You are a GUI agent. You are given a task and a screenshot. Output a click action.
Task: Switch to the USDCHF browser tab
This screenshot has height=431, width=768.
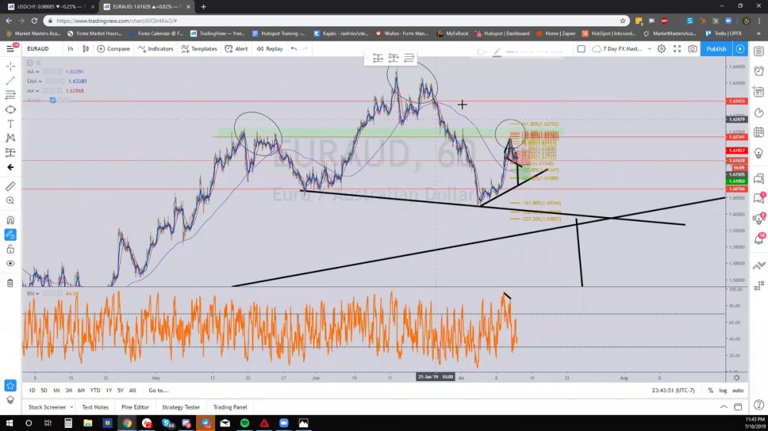(51, 7)
